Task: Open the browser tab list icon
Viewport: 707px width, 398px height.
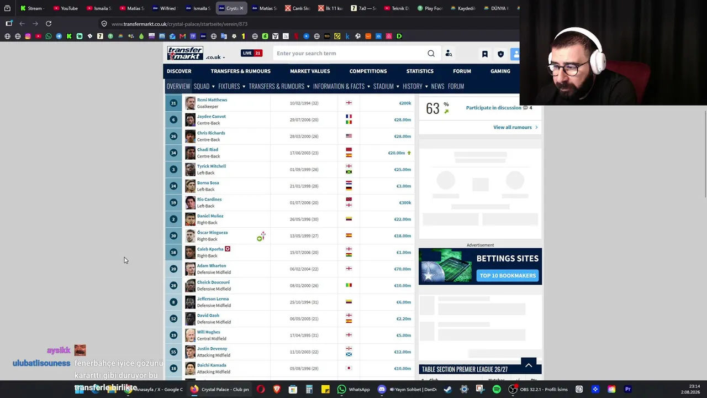Action: click(7, 8)
